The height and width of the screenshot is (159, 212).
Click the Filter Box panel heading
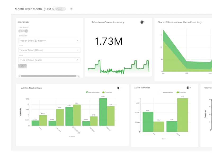point(24,22)
